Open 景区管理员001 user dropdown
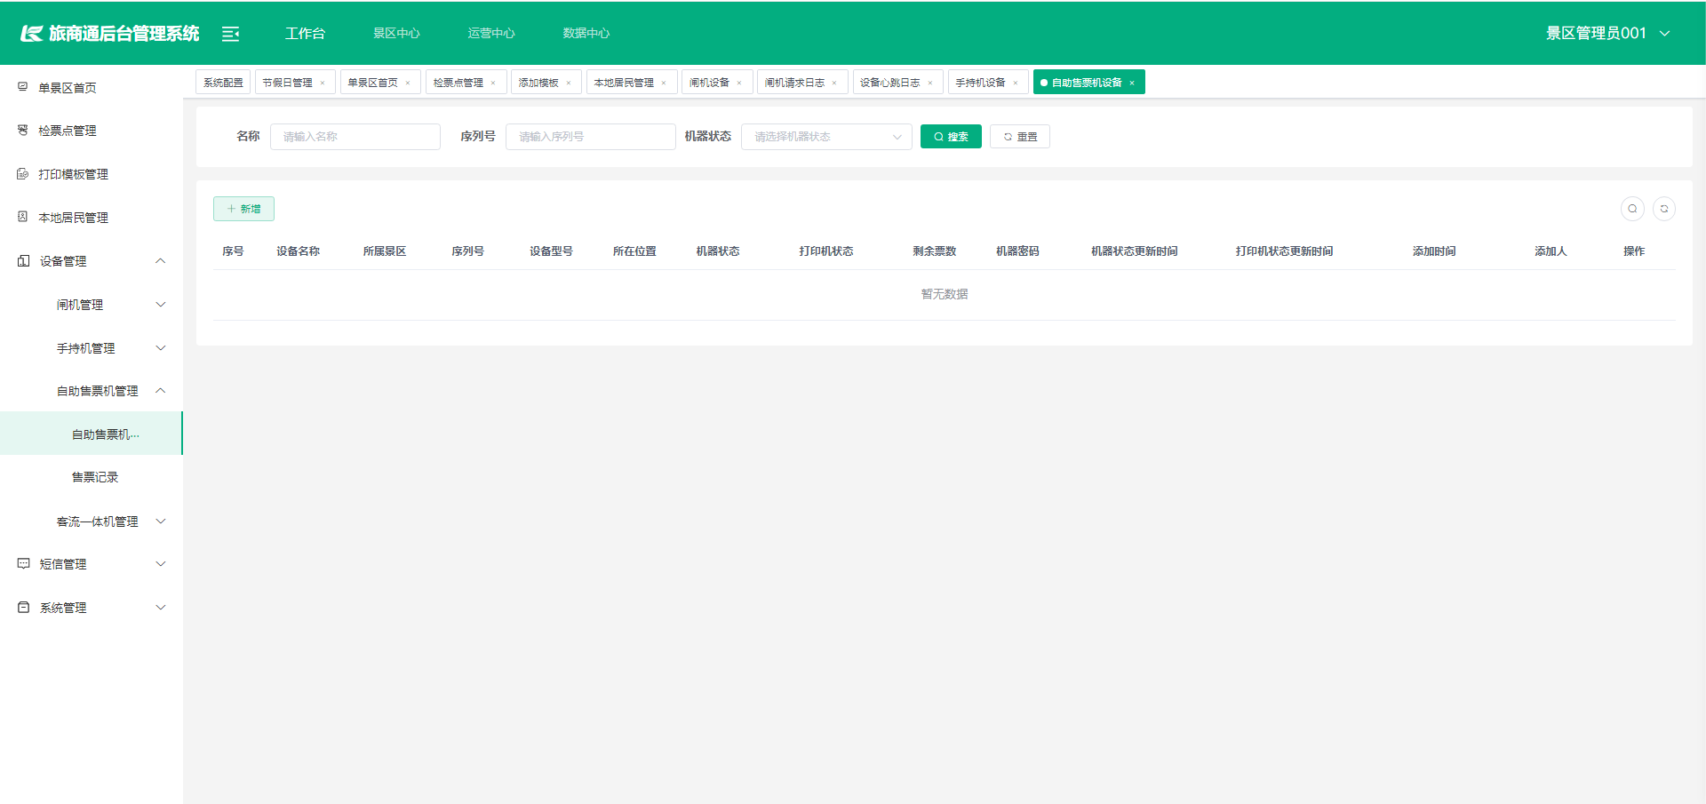The height and width of the screenshot is (804, 1706). pos(1607,33)
